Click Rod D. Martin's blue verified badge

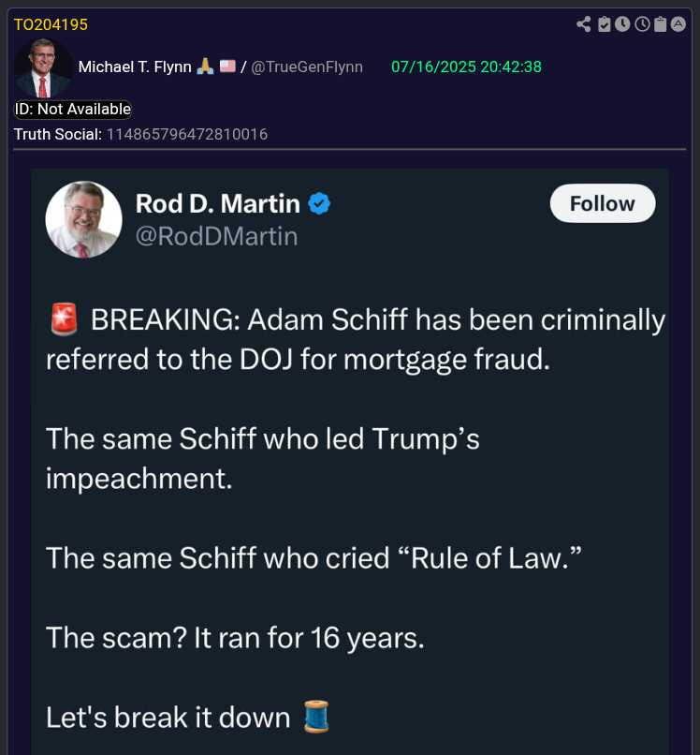point(320,203)
